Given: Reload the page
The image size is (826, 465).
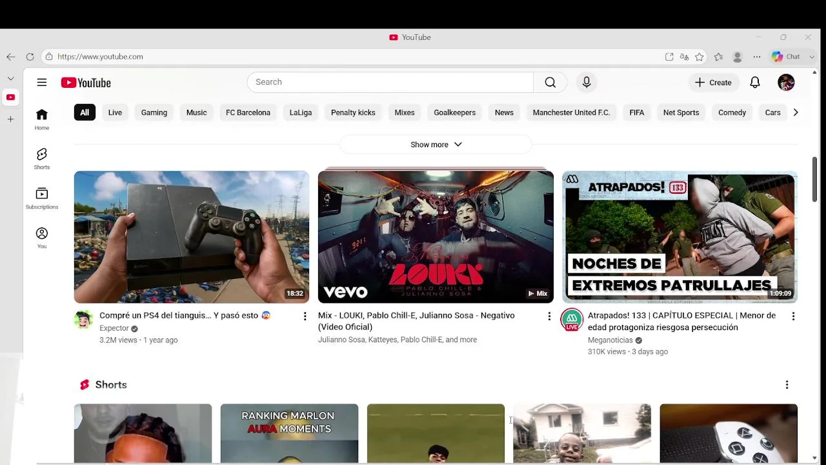Looking at the screenshot, I should point(30,57).
